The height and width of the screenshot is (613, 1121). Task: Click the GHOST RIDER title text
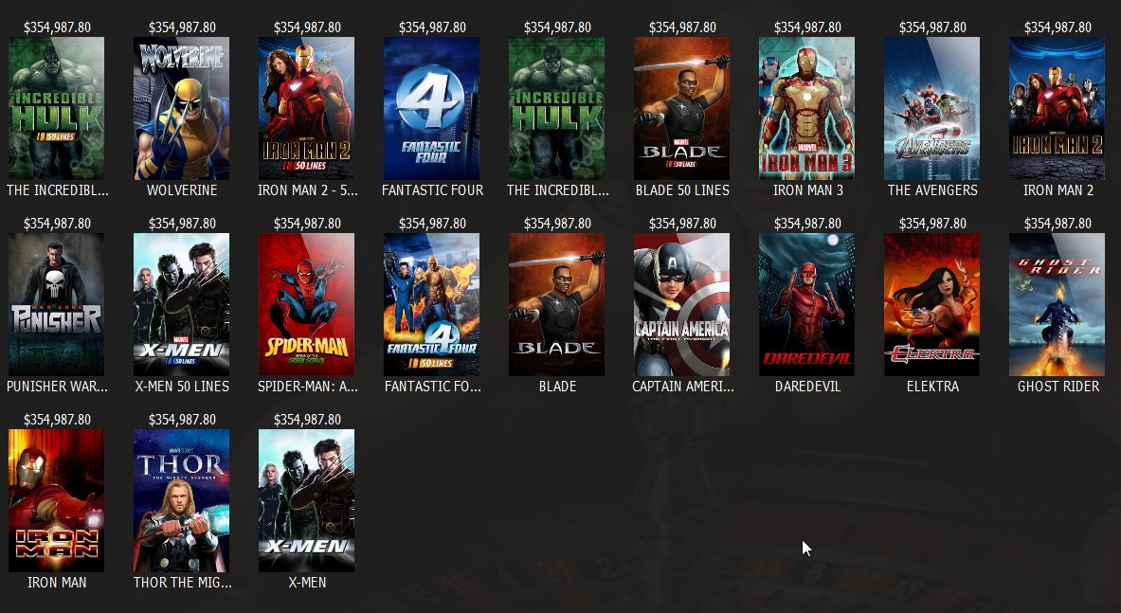[x=1058, y=386]
